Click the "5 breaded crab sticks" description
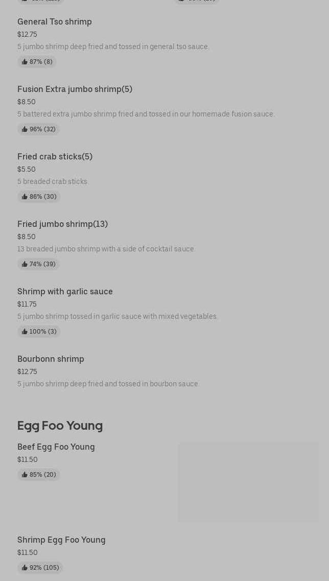The width and height of the screenshot is (329, 581). point(53,181)
